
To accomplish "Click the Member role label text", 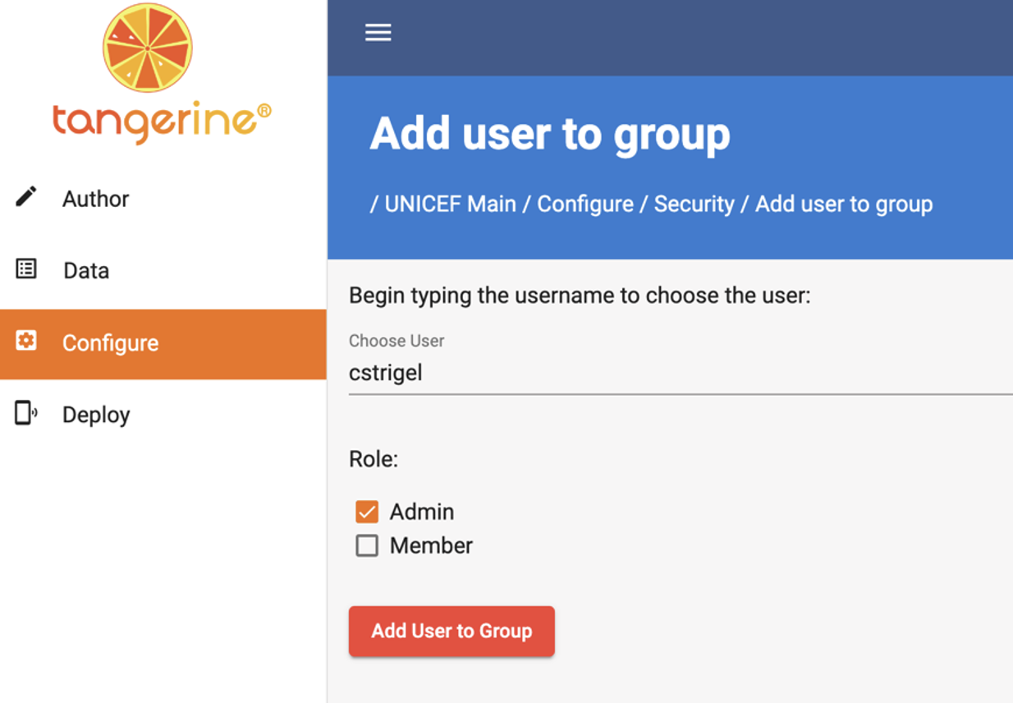I will 431,545.
